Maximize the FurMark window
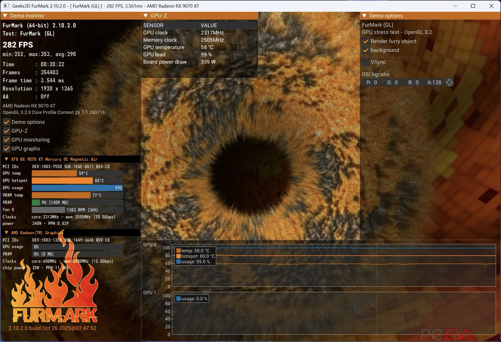The image size is (501, 342). click(473, 6)
